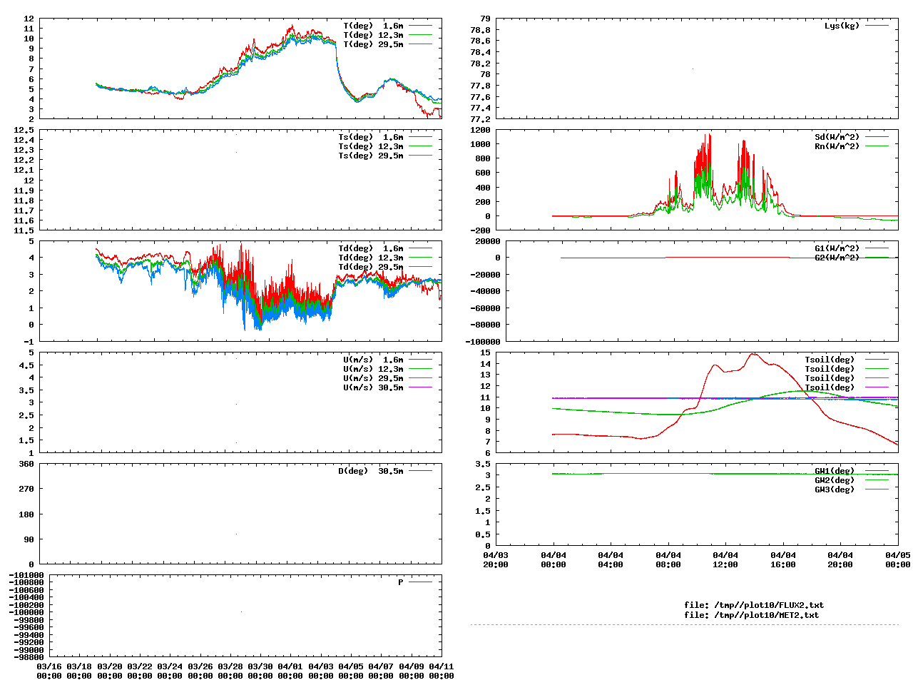Select the '03/22' date axis label
913x685 pixels.
(x=140, y=666)
